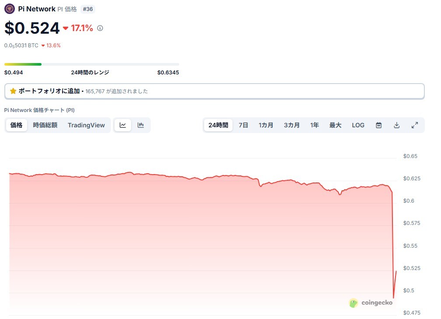Viewport: 441px width, 319px height.
Task: Select the 価格 price tab
Action: coord(16,125)
